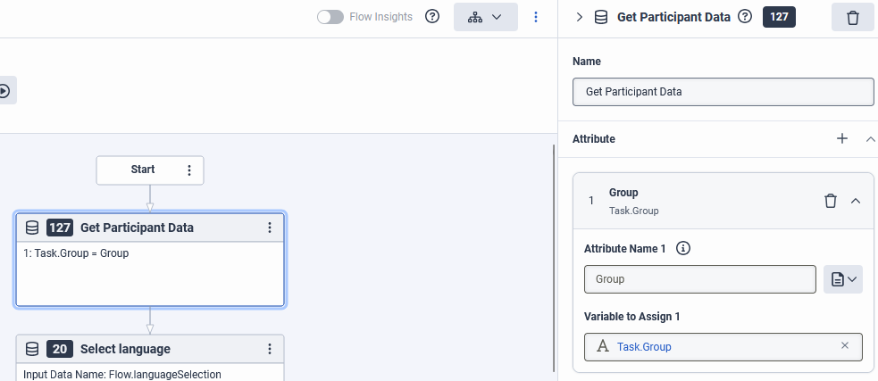Add a new attribute with the plus icon
878x381 pixels.
[x=841, y=138]
